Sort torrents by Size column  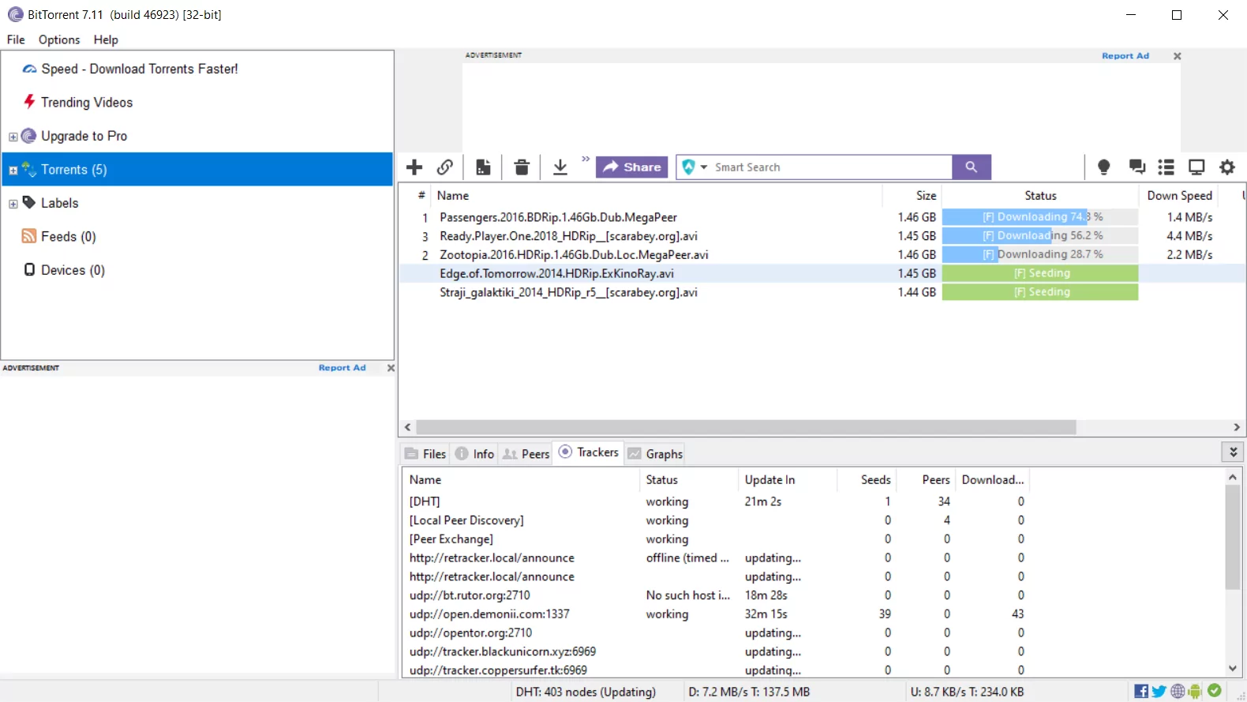pos(912,195)
